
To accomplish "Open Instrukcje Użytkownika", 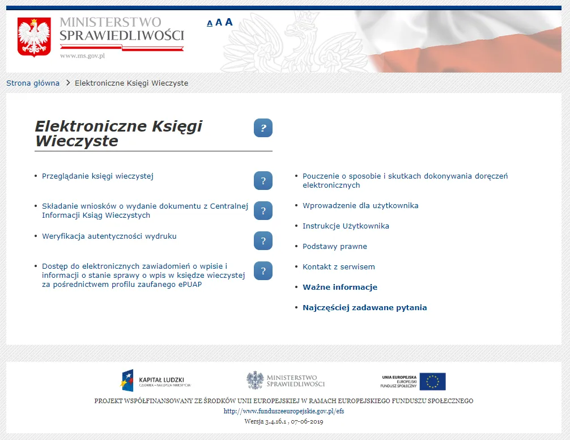I will click(346, 226).
